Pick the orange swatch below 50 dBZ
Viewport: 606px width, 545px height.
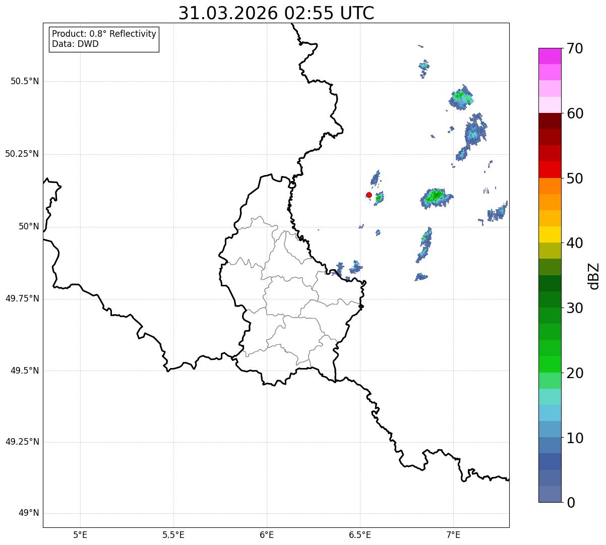point(550,186)
